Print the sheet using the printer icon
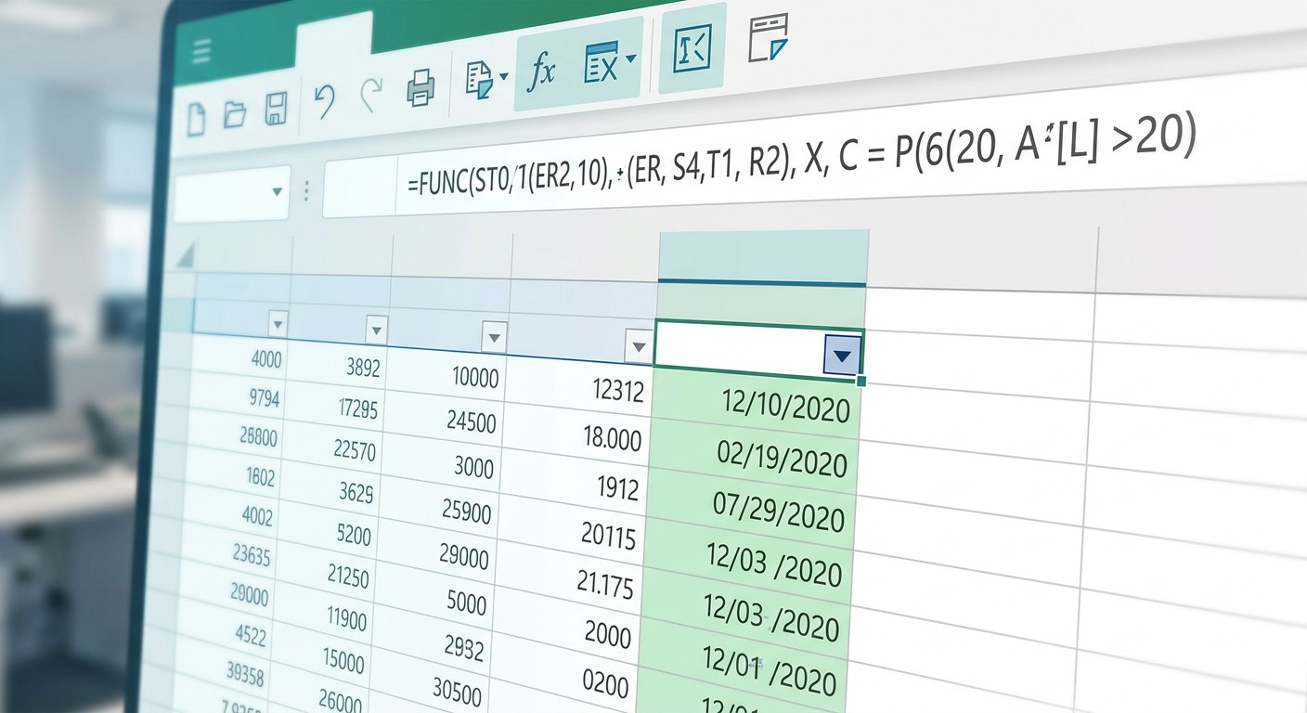Viewport: 1307px width, 713px height. [x=421, y=88]
